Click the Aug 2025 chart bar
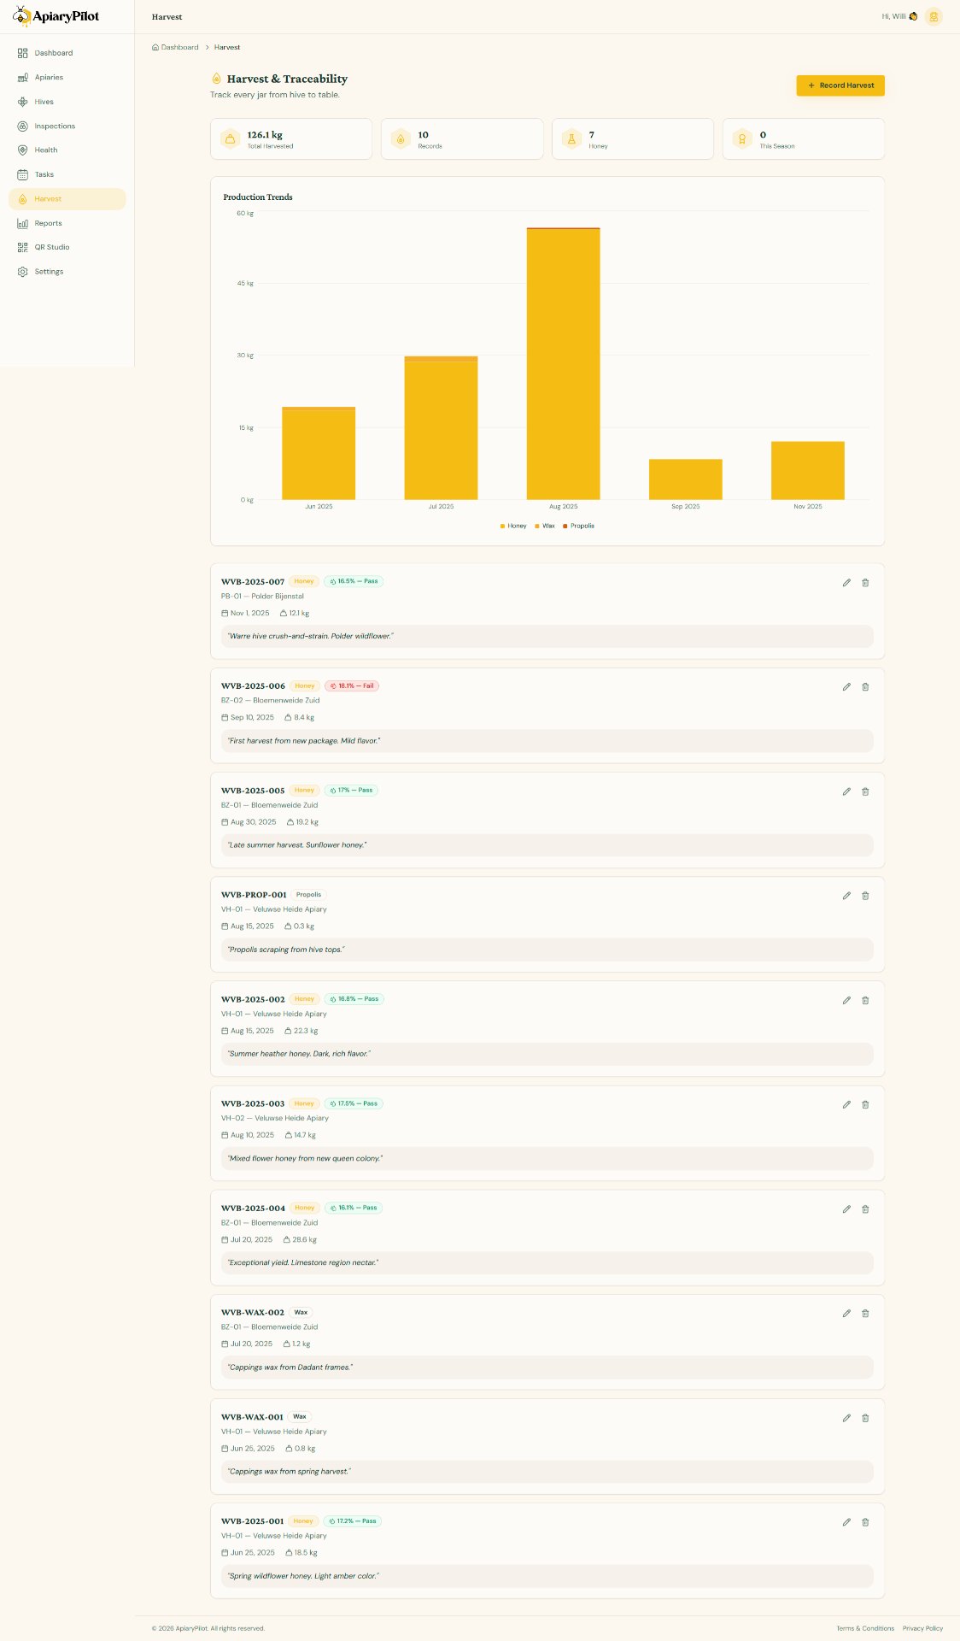The width and height of the screenshot is (960, 1641). pos(564,364)
